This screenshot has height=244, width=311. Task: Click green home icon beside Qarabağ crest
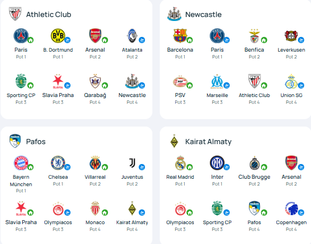(105, 86)
